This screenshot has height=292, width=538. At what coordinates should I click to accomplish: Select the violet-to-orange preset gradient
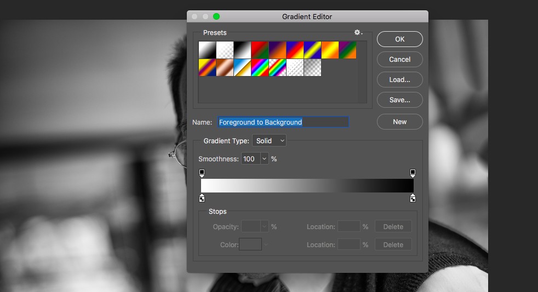[x=277, y=50]
